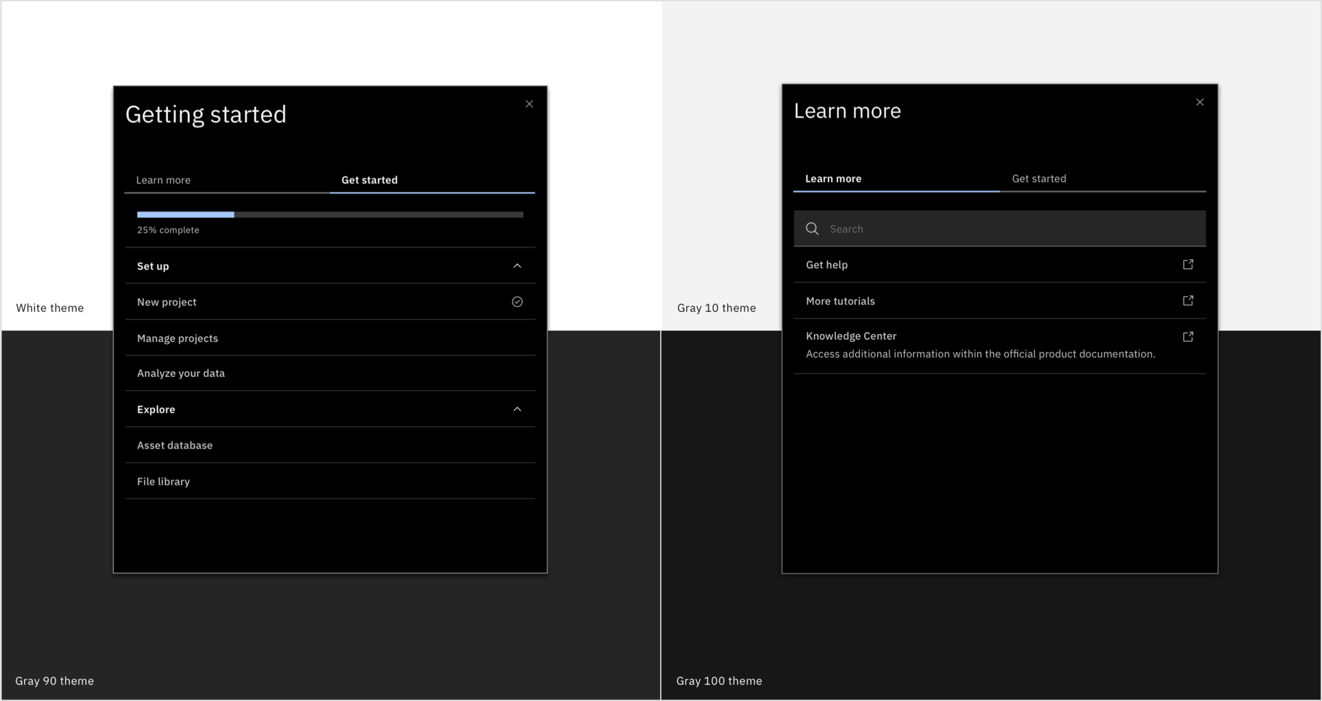1322x701 pixels.
Task: Collapse the Explore section chevron
Action: click(517, 409)
